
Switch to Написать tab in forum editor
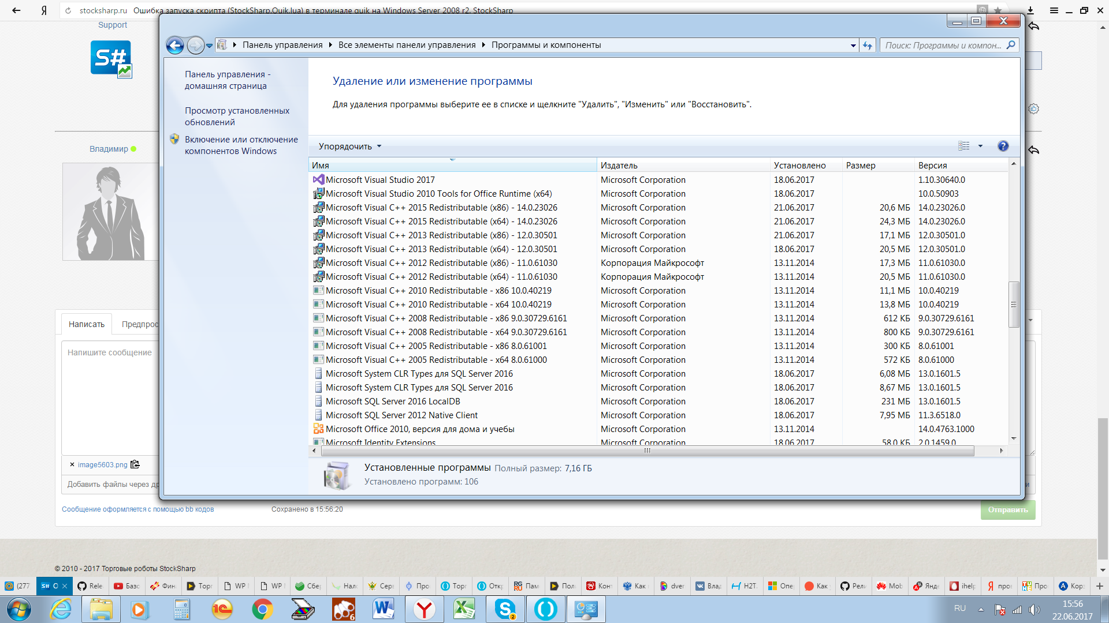[87, 324]
